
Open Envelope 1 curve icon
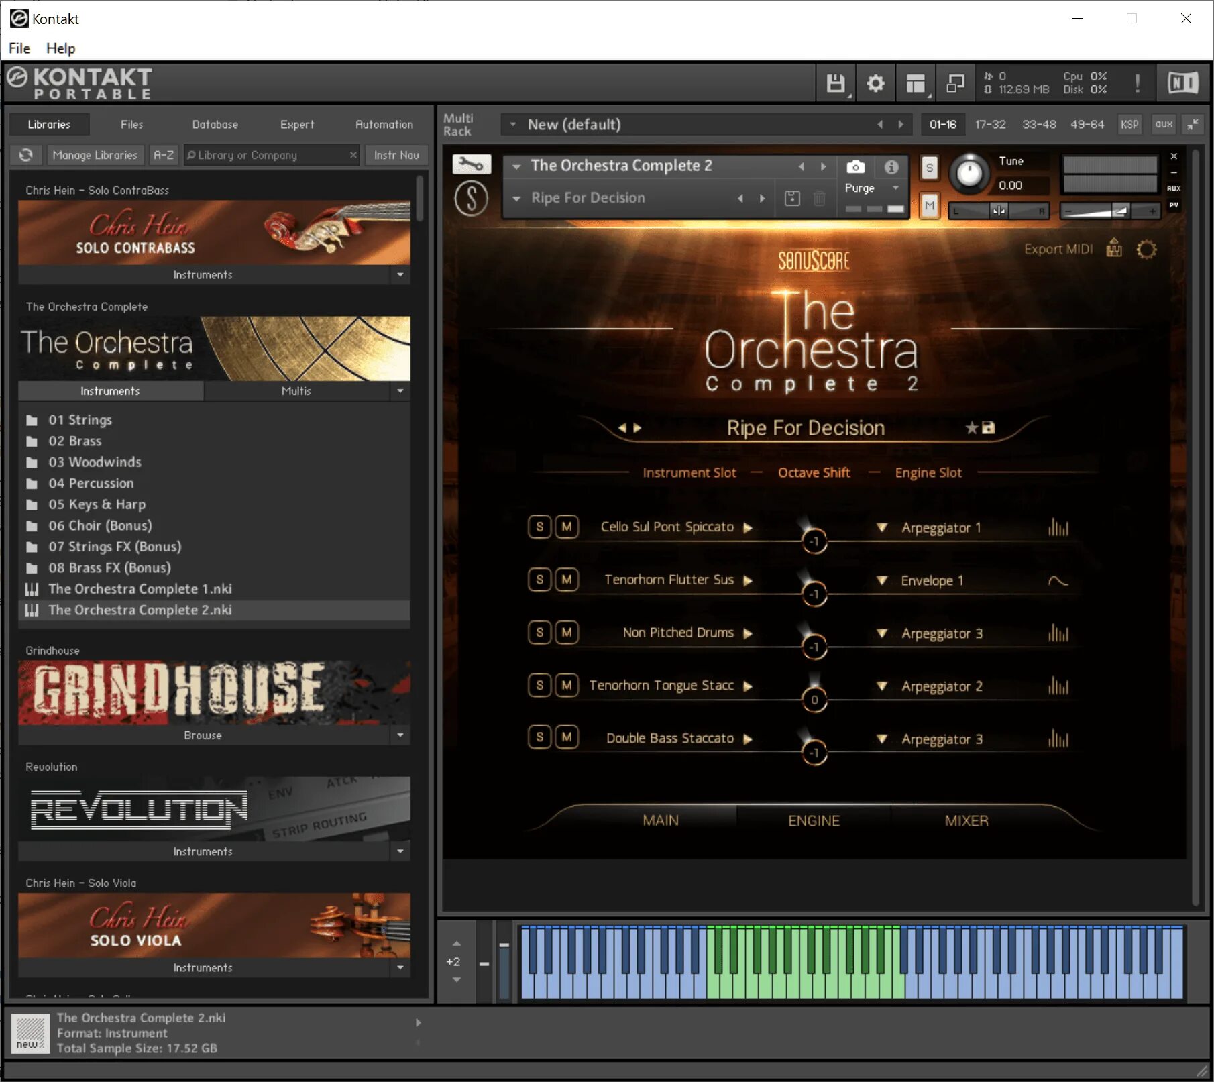click(1058, 581)
